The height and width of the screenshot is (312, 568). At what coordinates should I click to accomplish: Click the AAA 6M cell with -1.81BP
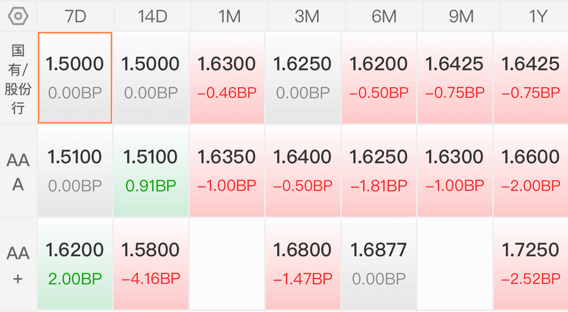pos(379,171)
